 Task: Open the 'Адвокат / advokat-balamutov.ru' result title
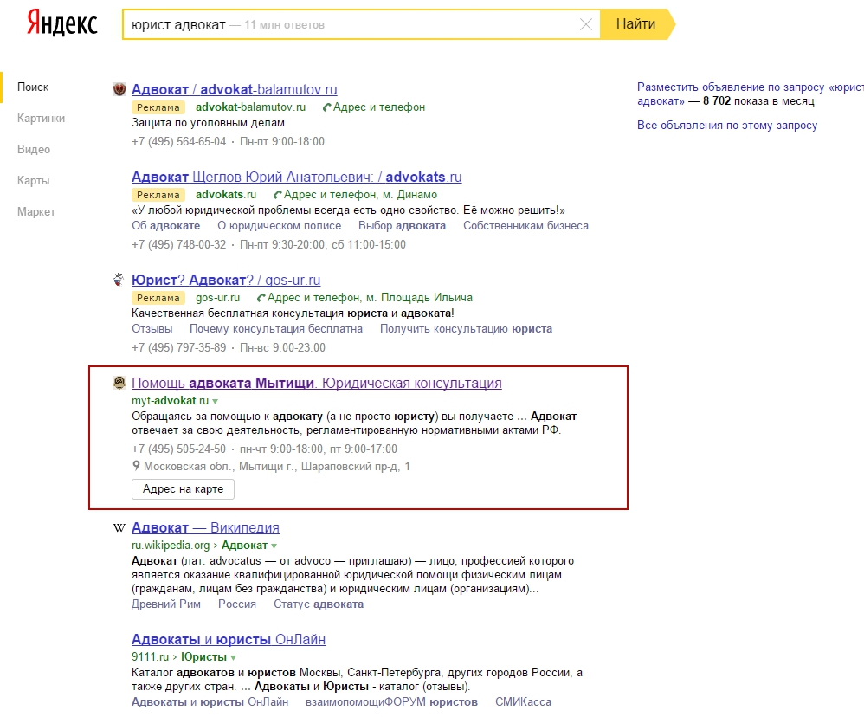235,89
